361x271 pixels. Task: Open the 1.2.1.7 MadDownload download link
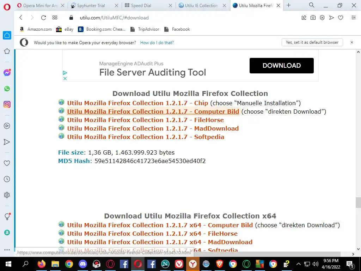pos(153,128)
